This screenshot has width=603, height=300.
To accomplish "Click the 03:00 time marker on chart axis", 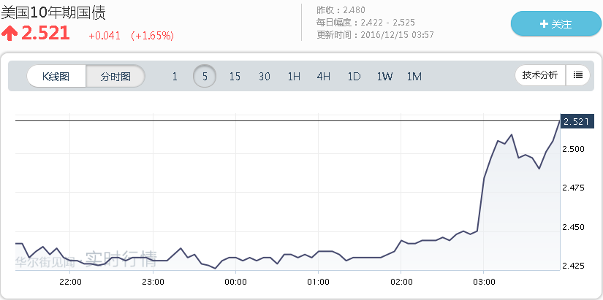I will [x=484, y=281].
